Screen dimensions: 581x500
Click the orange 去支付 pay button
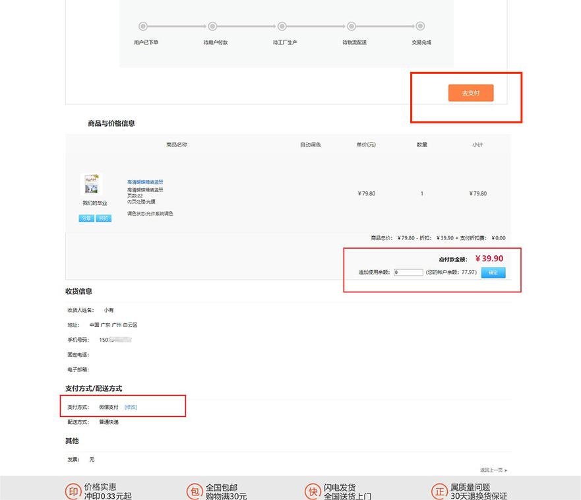(471, 92)
